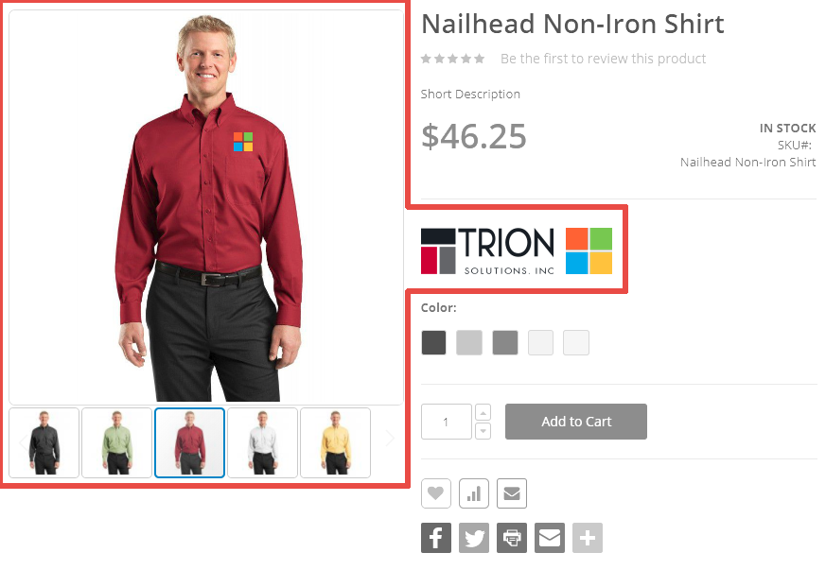Click Add to Cart button
This screenshot has height=570, width=826.
(x=576, y=422)
